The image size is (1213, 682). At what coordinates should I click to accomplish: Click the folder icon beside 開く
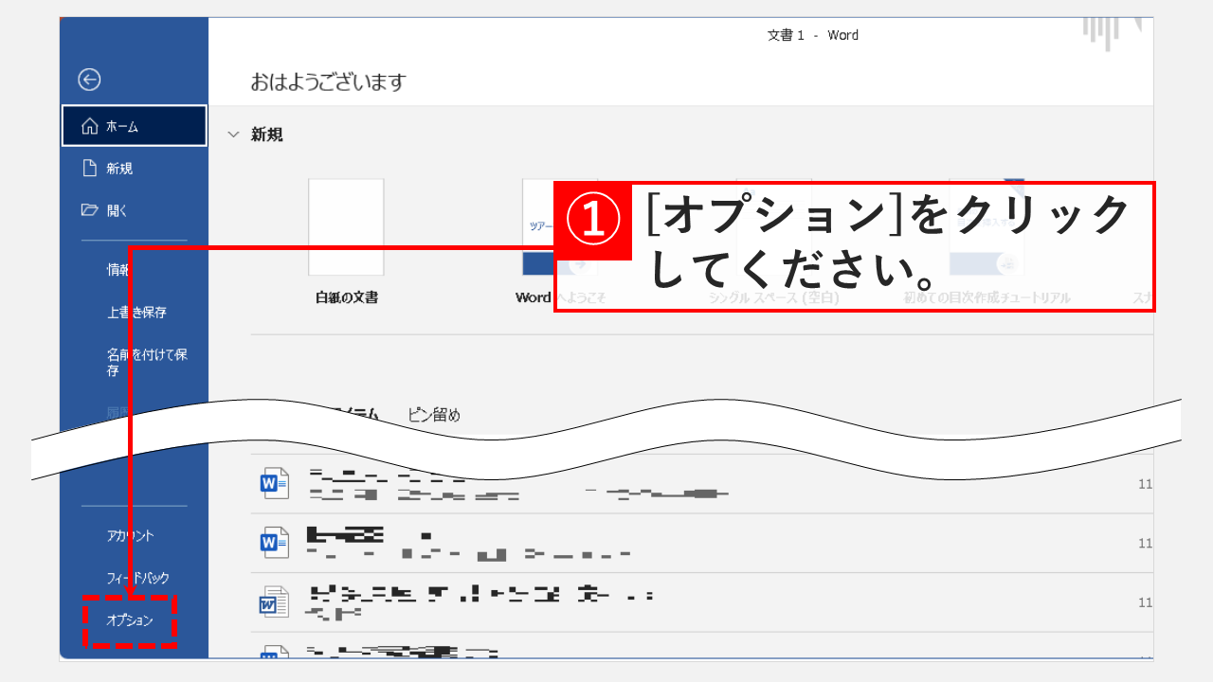[90, 210]
